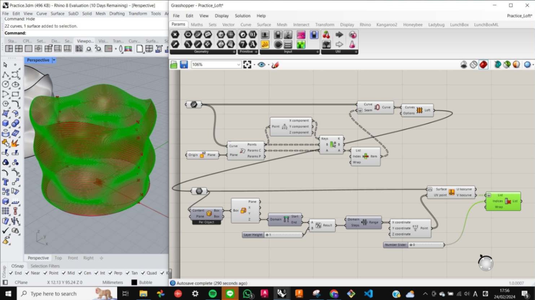Add Curve parameter from Geometry panel
The image size is (535, 300).
point(198,35)
